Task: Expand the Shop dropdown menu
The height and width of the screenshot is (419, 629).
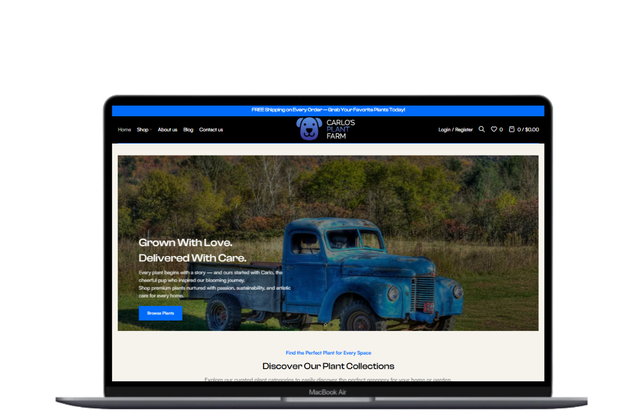Action: (144, 130)
